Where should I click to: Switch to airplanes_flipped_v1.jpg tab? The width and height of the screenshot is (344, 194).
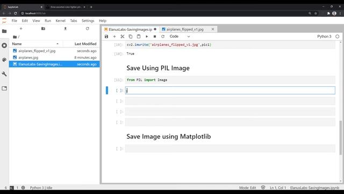[185, 29]
